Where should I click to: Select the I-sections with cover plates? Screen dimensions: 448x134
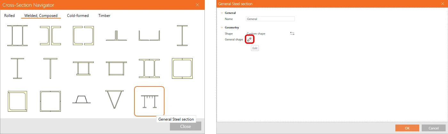(x=149, y=68)
